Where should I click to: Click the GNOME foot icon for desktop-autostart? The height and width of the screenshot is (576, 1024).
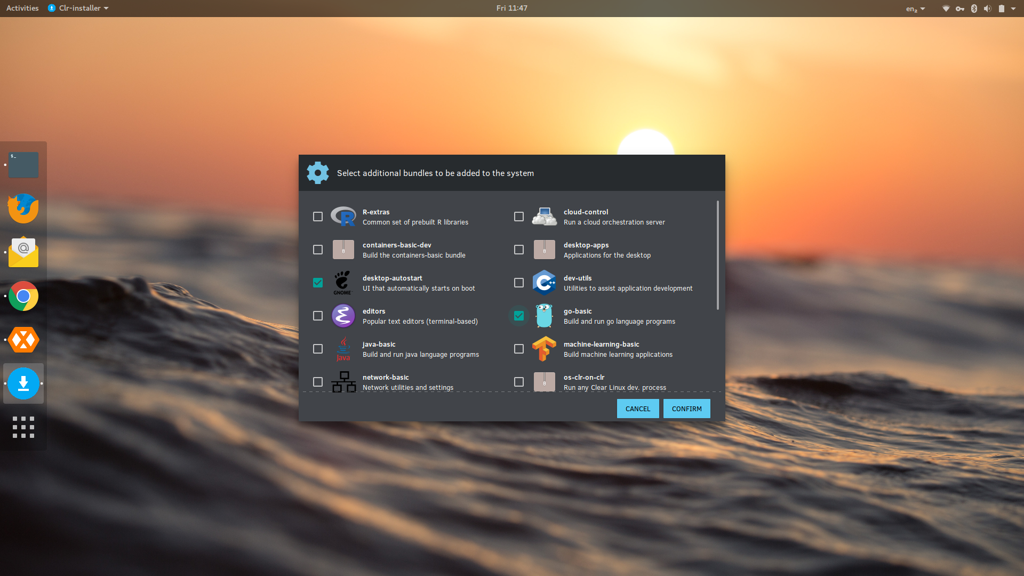click(343, 283)
